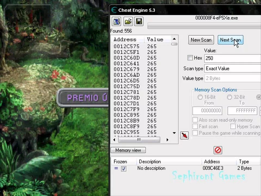Image resolution: width=261 pixels, height=196 pixels.
Task: Open the Value type 2 Bytes dropdown
Action: coord(232,78)
